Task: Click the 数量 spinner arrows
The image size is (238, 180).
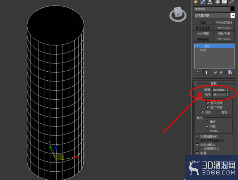Action: (227, 90)
